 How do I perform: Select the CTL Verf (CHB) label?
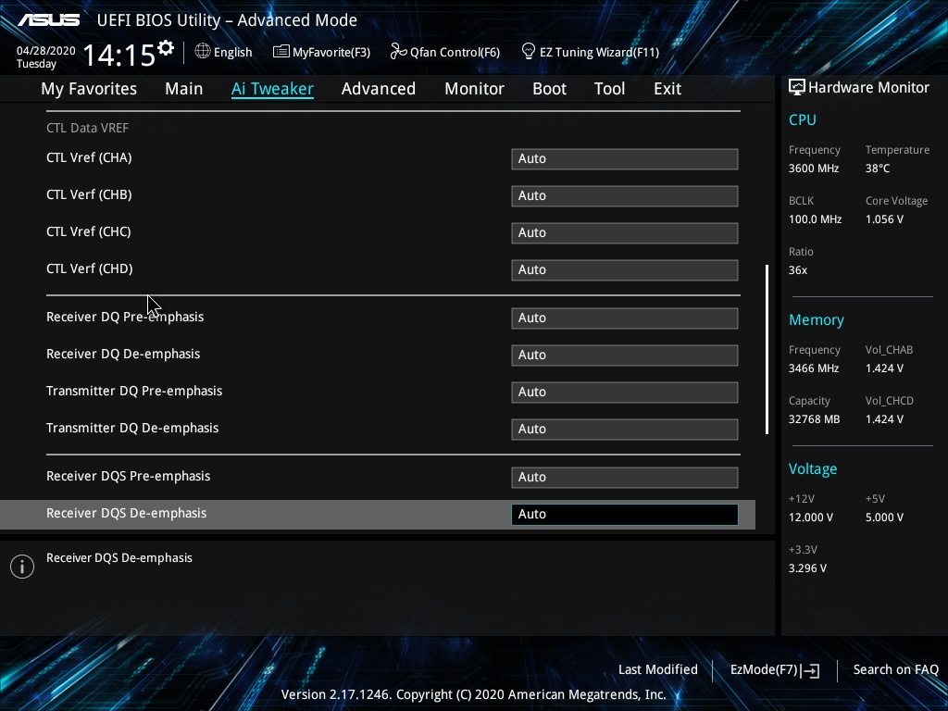coord(89,194)
